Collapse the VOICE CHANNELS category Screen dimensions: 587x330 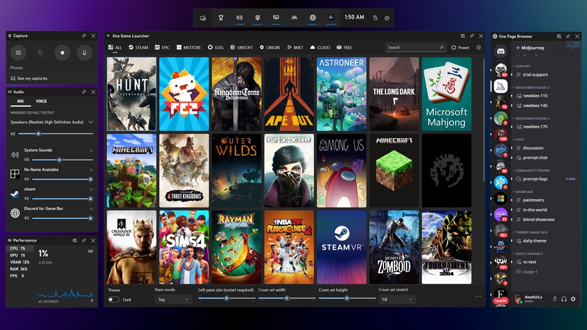pyautogui.click(x=527, y=254)
